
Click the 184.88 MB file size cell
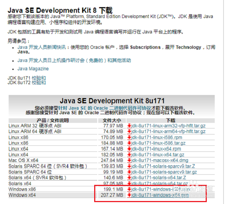(x=112, y=143)
